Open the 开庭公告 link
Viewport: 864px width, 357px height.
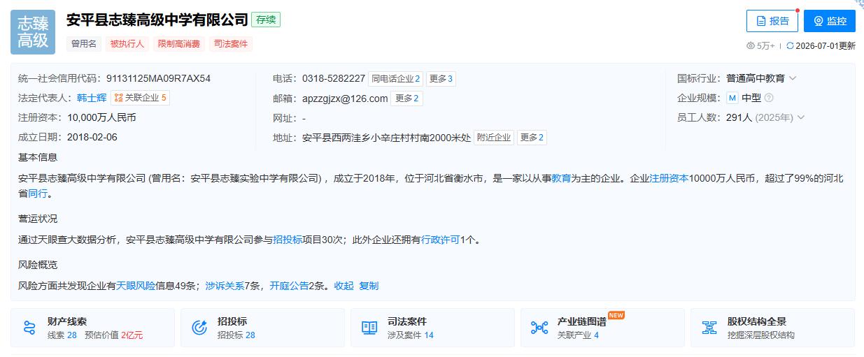point(289,286)
